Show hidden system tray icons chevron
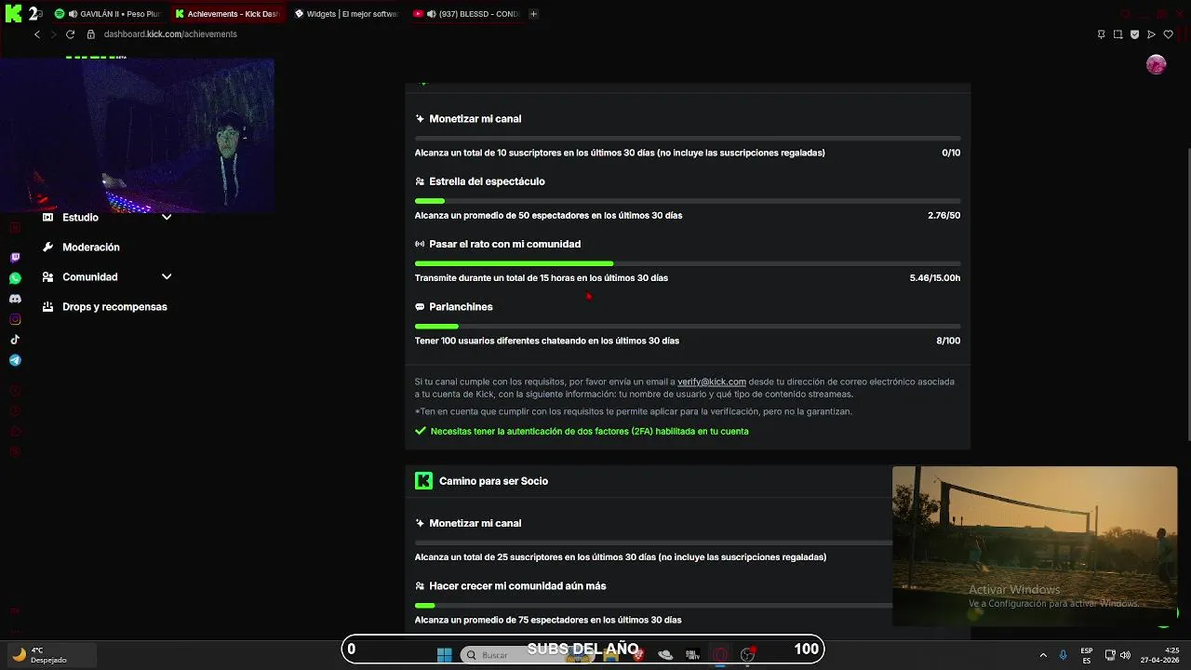Image resolution: width=1191 pixels, height=670 pixels. [1043, 655]
